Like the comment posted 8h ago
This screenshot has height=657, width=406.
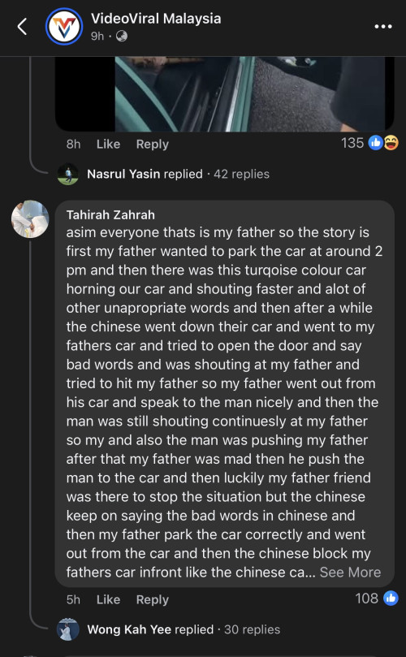108,144
